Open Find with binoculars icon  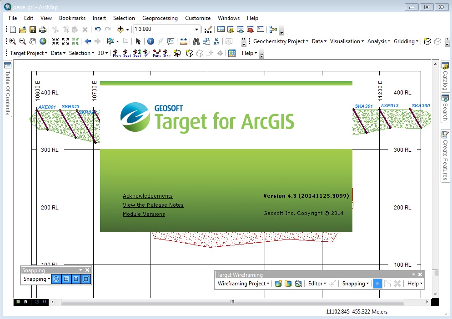pos(196,41)
